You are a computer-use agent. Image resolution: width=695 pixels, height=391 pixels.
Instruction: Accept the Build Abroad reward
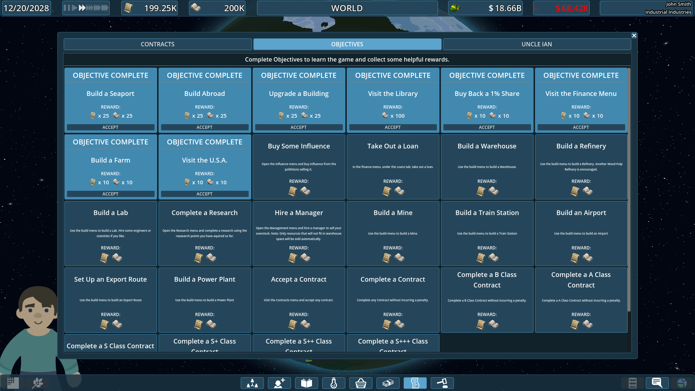(205, 127)
